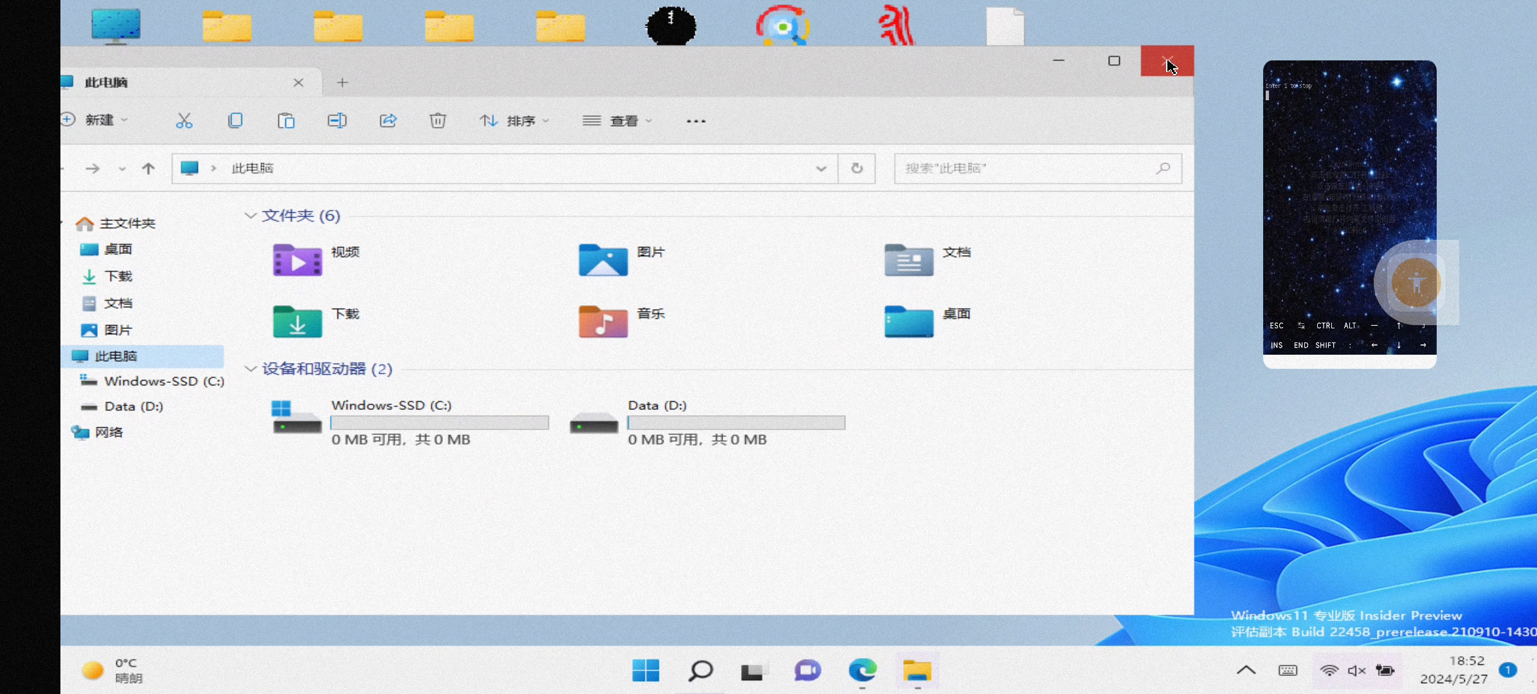Open clock showing 18:52 2024/5/27

1454,670
